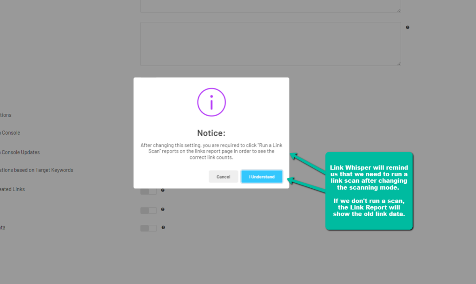Click the resize handle of the large text area
Viewport: 476px width, 284px height.
398,64
